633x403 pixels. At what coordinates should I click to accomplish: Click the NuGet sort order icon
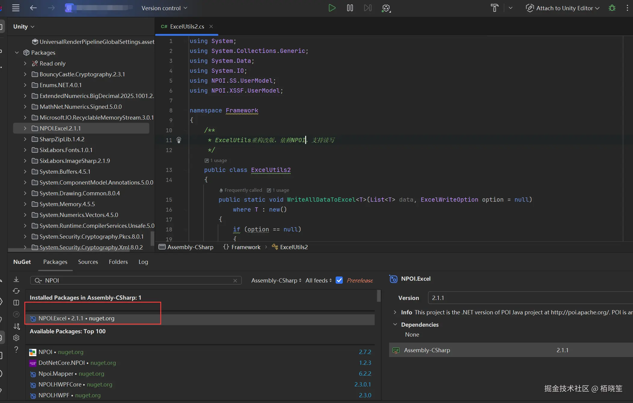[16, 326]
